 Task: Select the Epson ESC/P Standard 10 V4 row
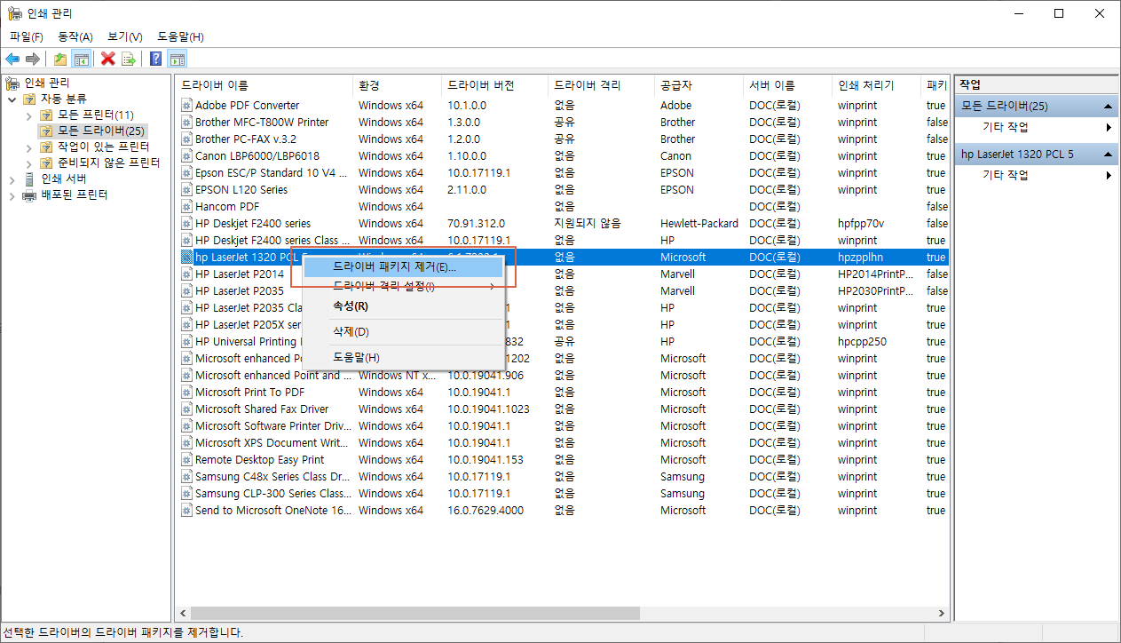(562, 172)
